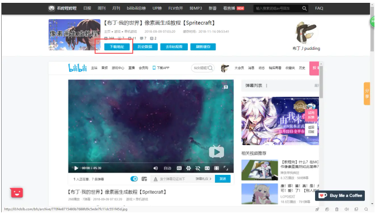Open 直播 in bilibili navigation
Image resolution: width=375 pixels, height=214 pixels.
tap(131, 68)
